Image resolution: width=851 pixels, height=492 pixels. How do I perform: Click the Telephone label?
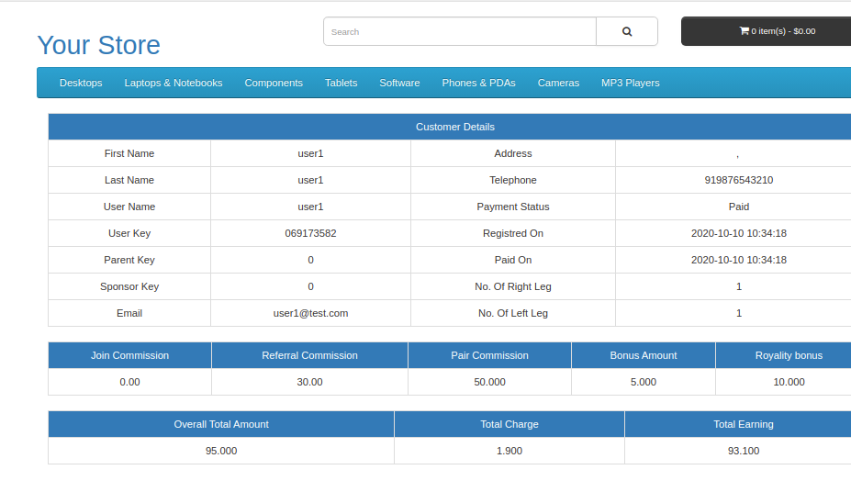click(513, 180)
